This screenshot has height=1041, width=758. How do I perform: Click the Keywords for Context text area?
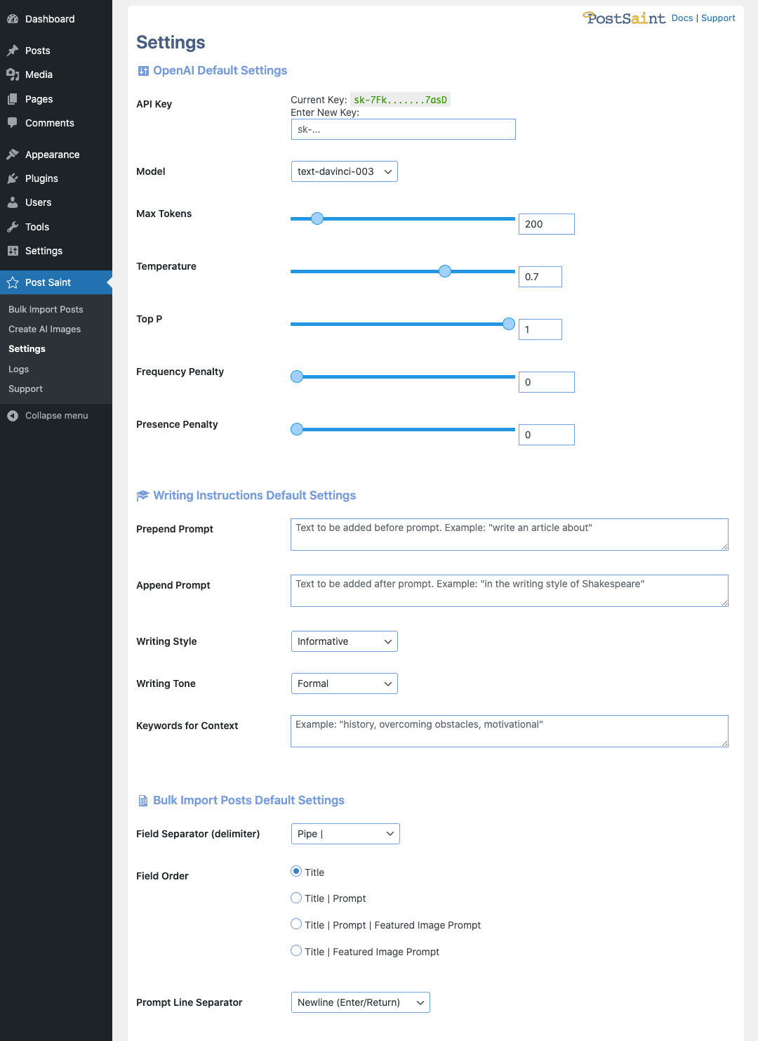[x=510, y=731]
